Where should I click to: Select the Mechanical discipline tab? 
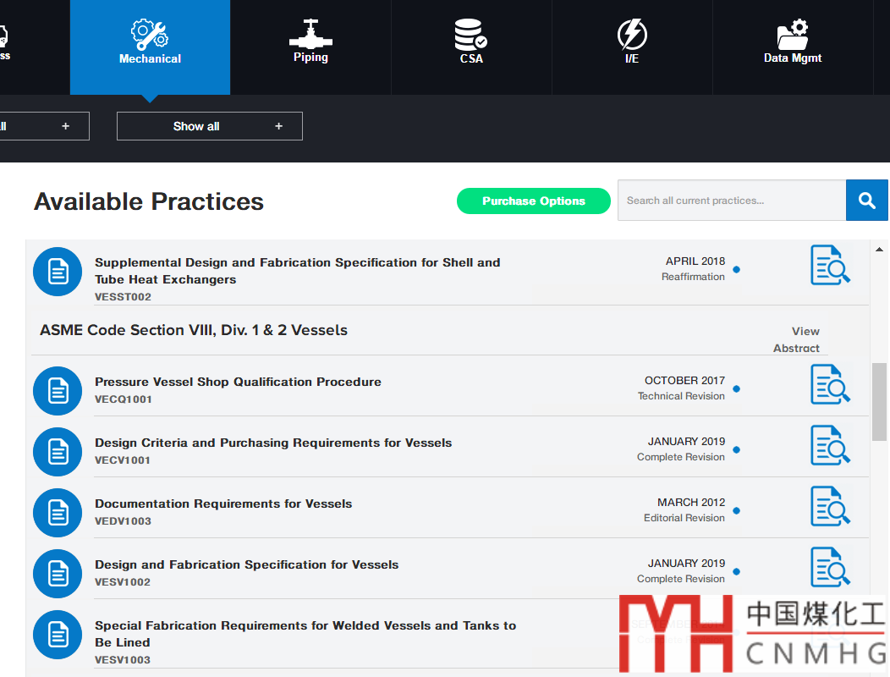(150, 47)
